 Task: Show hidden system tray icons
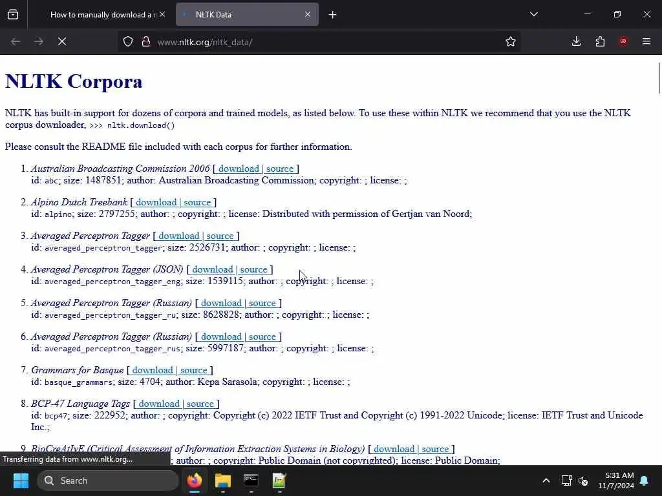point(546,480)
